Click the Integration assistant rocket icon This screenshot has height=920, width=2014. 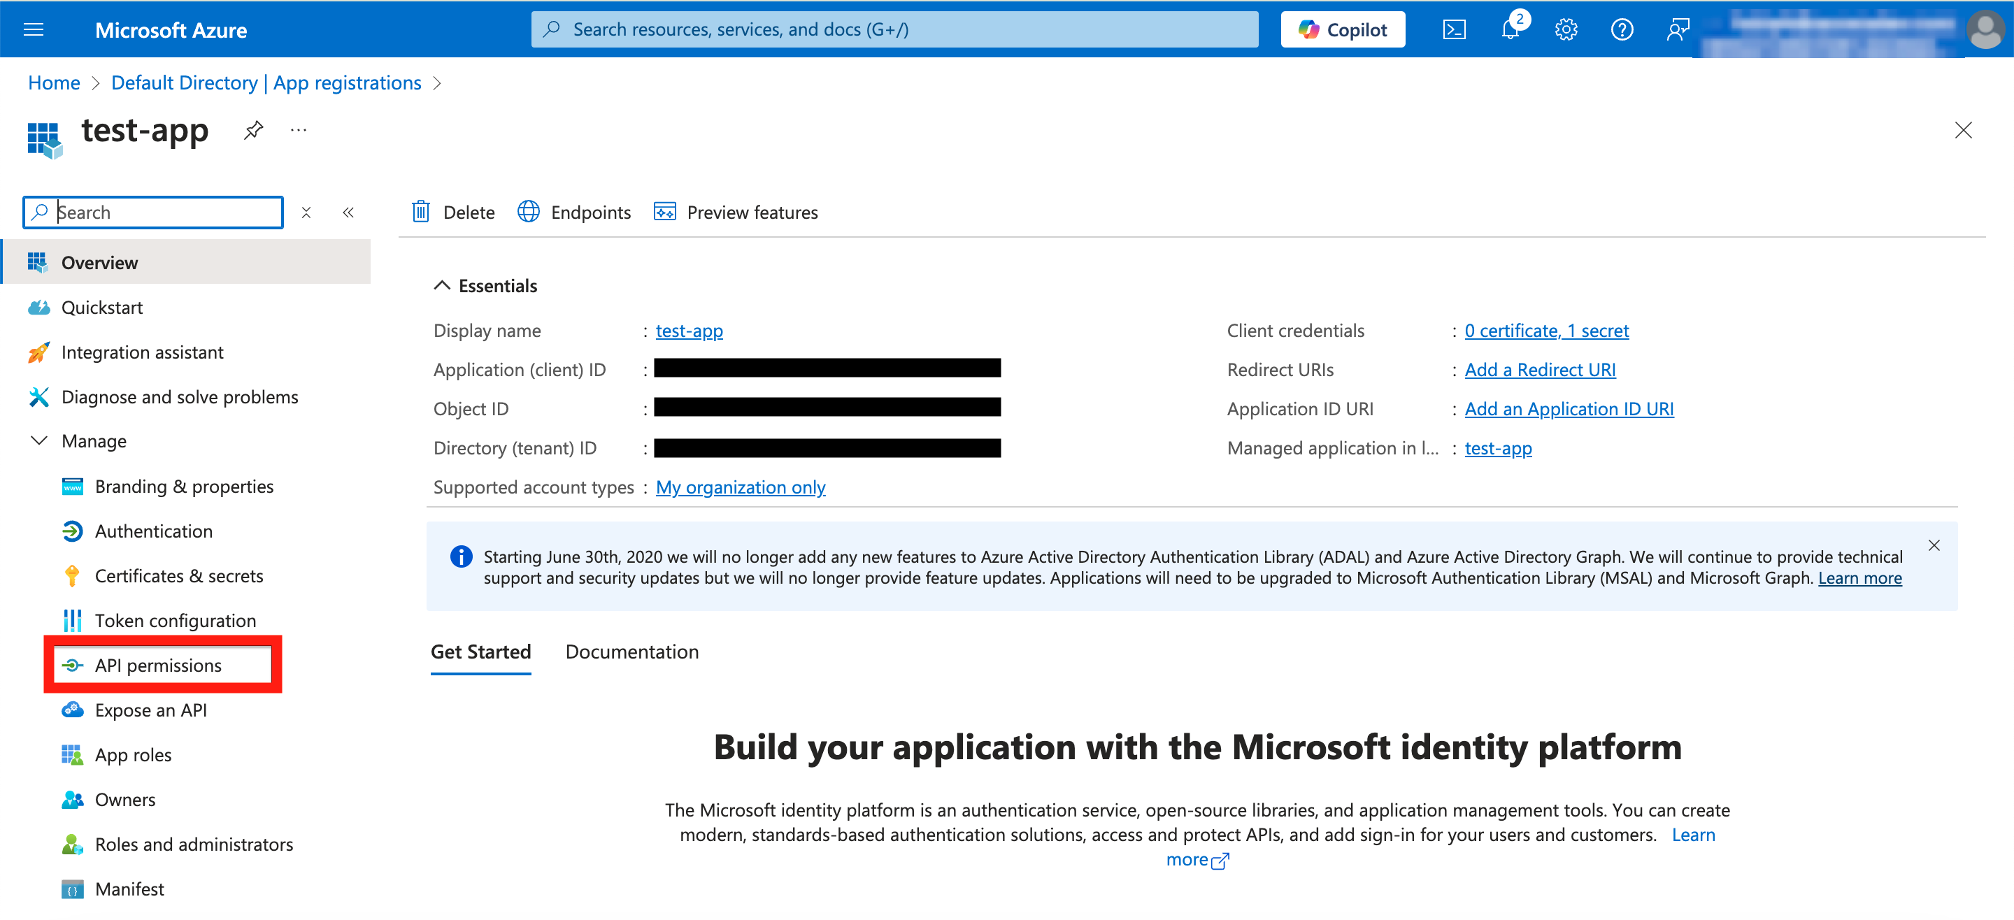38,352
